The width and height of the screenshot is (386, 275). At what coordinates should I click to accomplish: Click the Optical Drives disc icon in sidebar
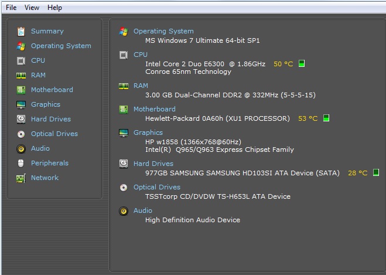coord(21,134)
